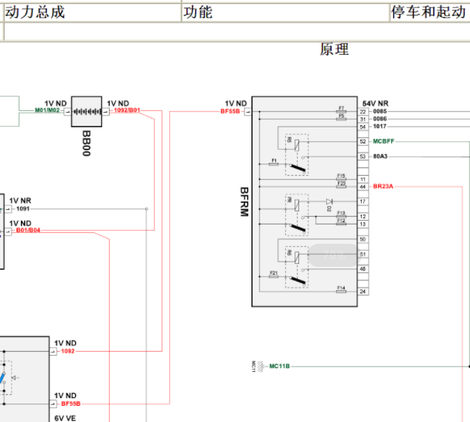The height and width of the screenshot is (422, 470).
Task: Click the BFRM component label
Action: tap(244, 202)
